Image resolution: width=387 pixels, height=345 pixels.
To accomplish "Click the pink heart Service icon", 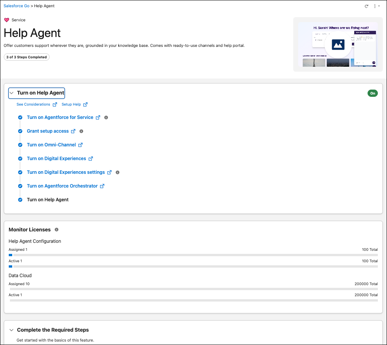I will pyautogui.click(x=6, y=20).
